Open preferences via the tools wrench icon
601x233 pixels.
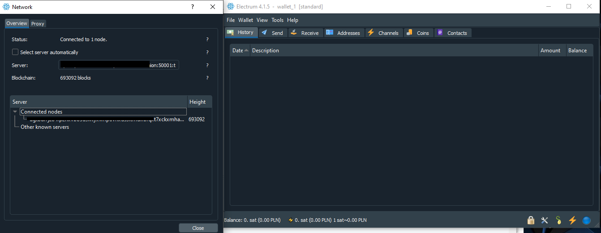click(545, 220)
